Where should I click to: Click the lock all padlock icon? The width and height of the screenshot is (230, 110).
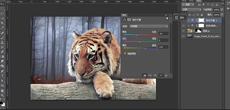click(202, 15)
